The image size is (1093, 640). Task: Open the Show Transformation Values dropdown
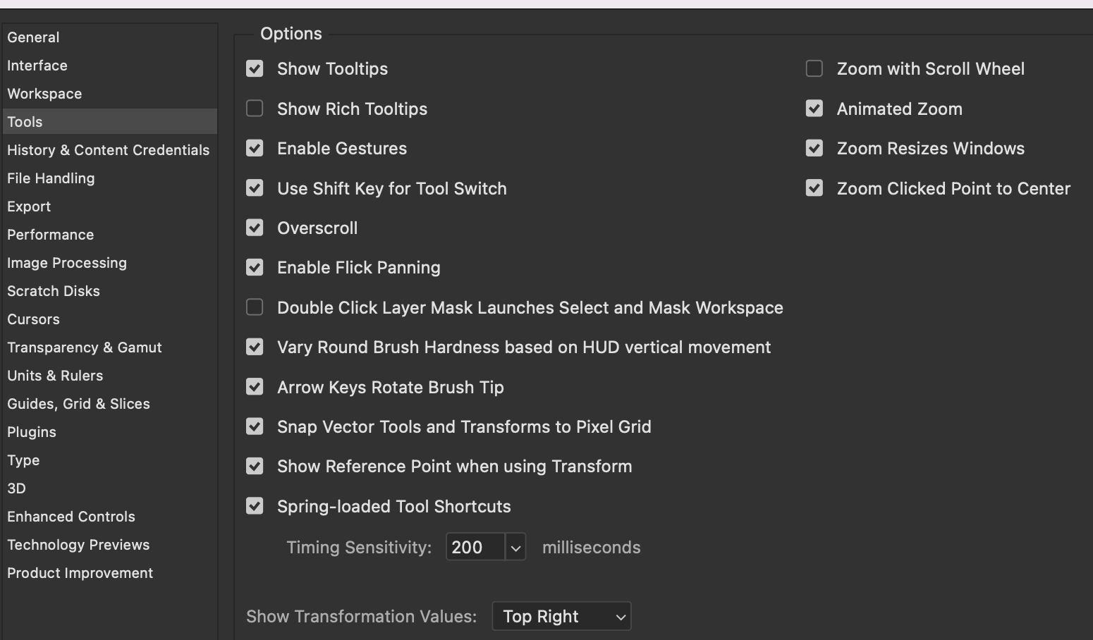click(x=561, y=615)
